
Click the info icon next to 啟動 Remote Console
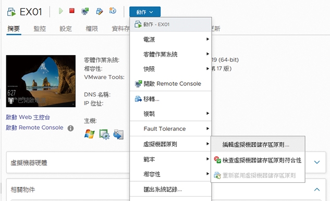point(70,128)
